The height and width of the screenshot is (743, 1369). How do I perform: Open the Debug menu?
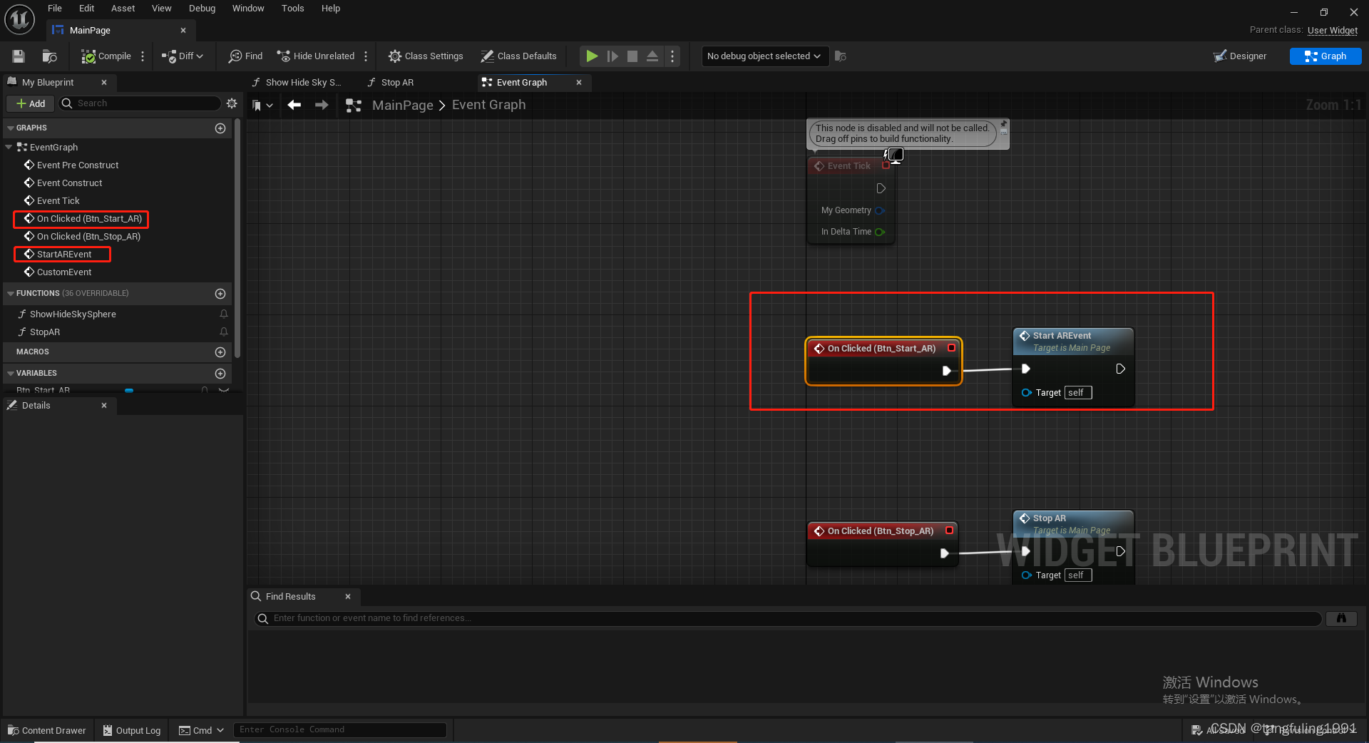pyautogui.click(x=202, y=9)
